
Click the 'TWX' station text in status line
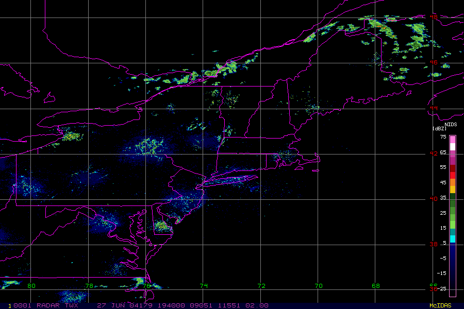(71, 305)
